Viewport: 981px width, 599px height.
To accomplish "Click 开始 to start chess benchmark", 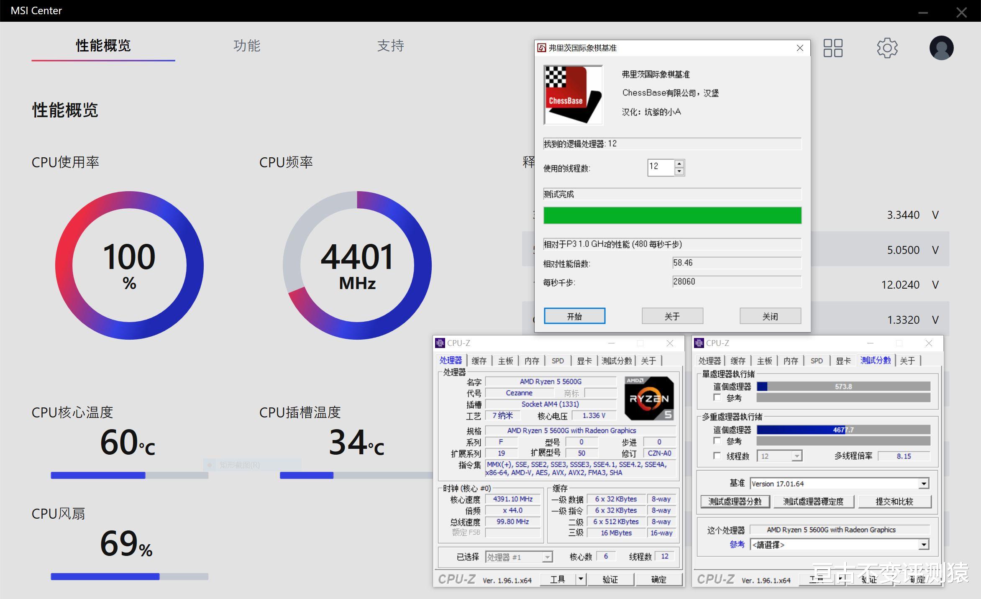I will pos(574,316).
